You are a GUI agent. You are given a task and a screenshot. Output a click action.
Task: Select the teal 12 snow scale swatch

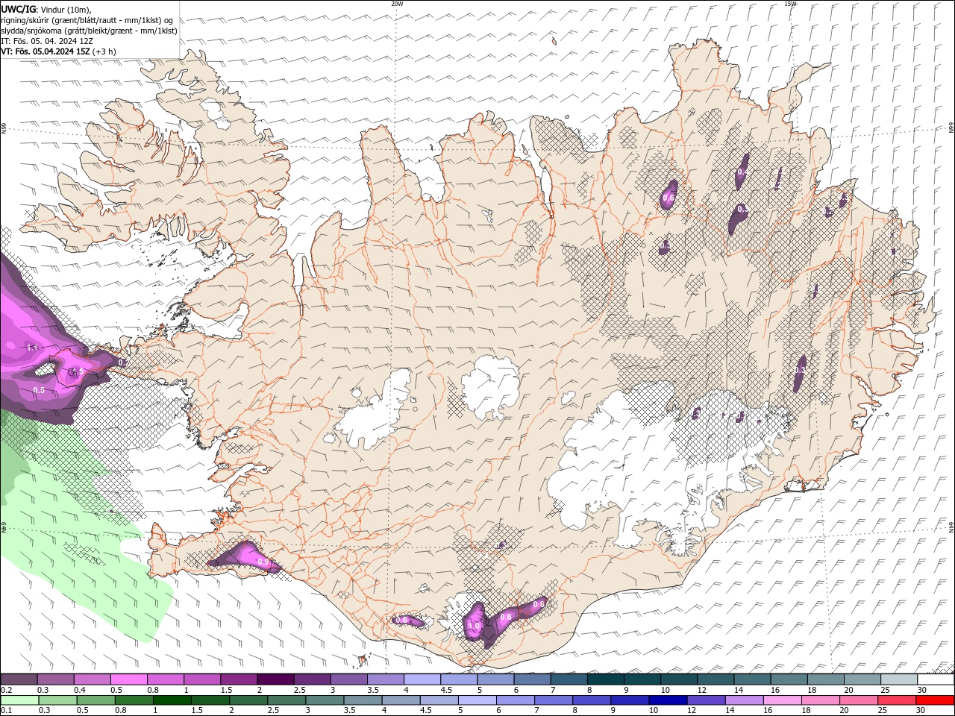716,679
